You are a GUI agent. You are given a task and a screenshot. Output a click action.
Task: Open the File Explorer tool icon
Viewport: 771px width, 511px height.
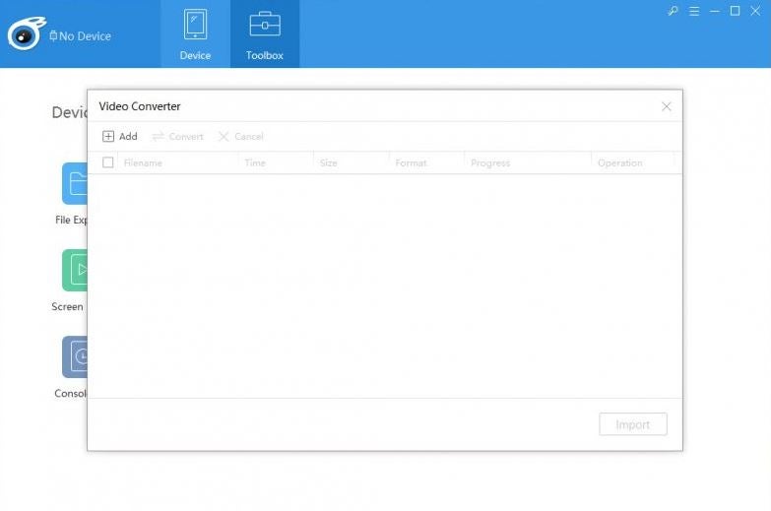75,183
